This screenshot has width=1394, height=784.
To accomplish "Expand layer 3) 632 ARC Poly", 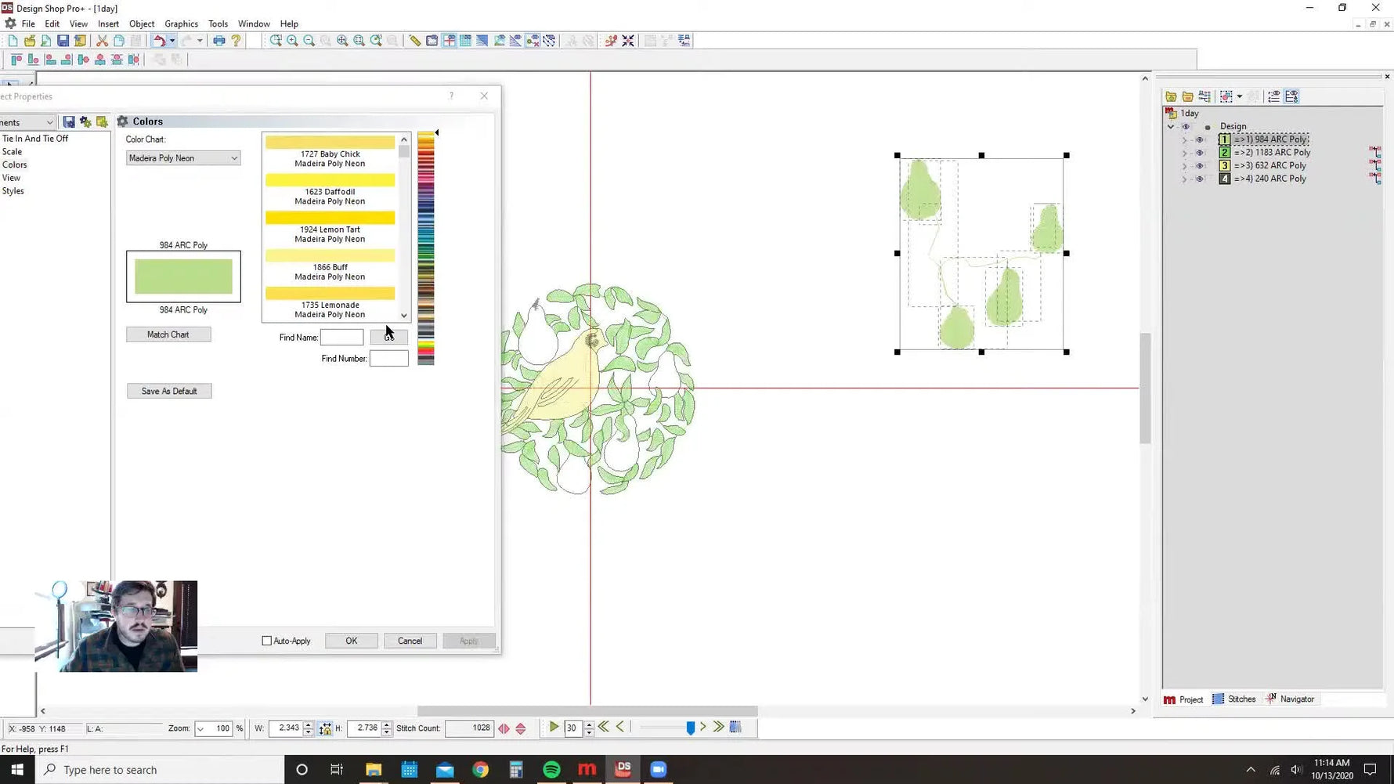I will (1184, 165).
